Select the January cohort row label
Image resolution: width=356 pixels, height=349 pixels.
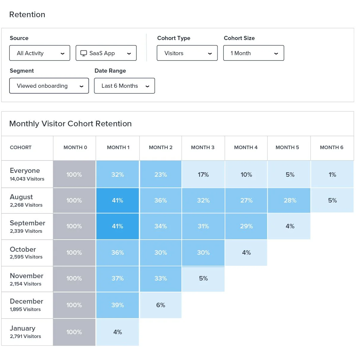tap(23, 329)
